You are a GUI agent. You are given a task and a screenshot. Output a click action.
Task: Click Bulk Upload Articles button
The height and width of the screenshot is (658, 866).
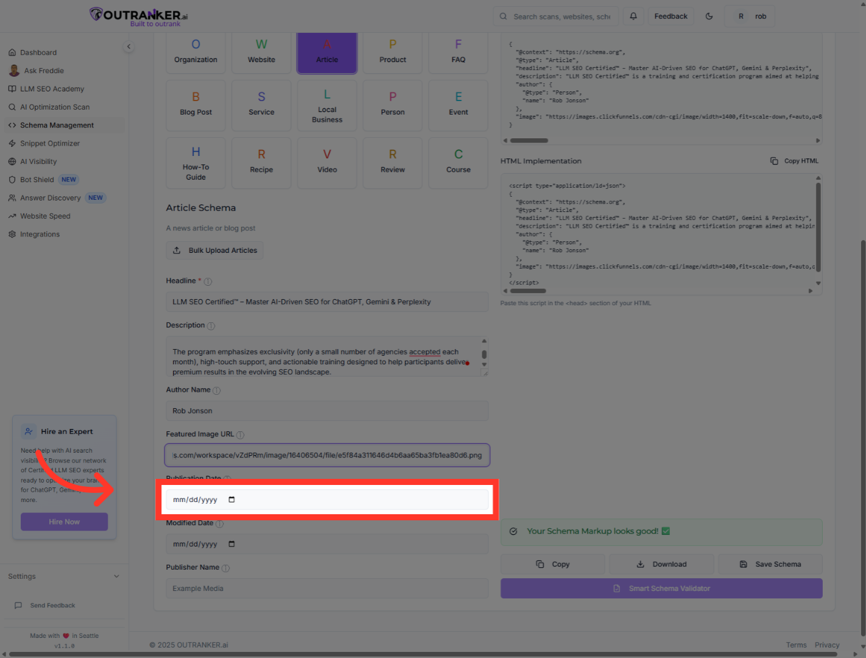(215, 250)
